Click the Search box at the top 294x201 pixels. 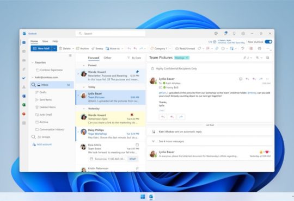coord(111,34)
